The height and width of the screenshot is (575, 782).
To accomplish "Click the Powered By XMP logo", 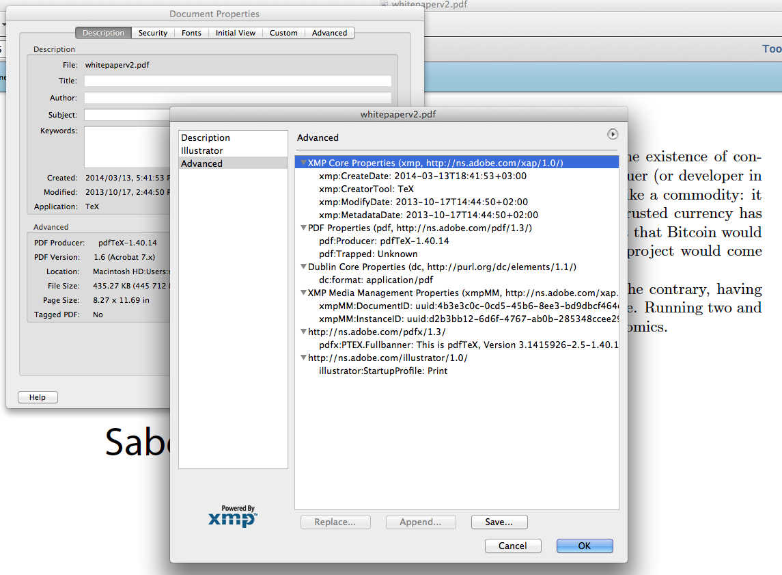I will pos(233,516).
